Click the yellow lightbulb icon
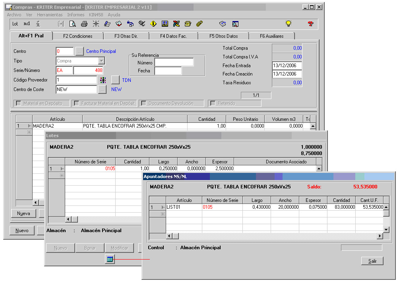Viewport: 399px width, 283px height. (x=288, y=24)
